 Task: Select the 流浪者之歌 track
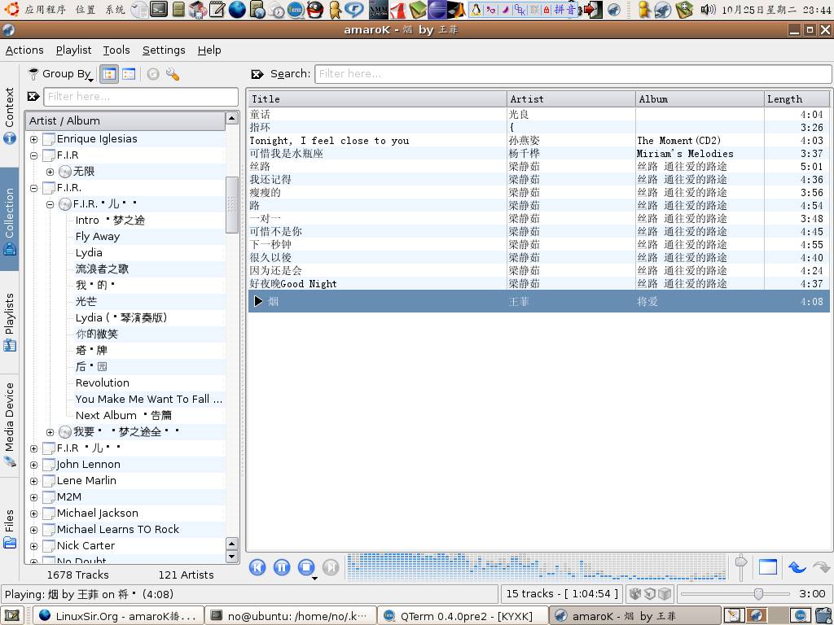click(102, 269)
